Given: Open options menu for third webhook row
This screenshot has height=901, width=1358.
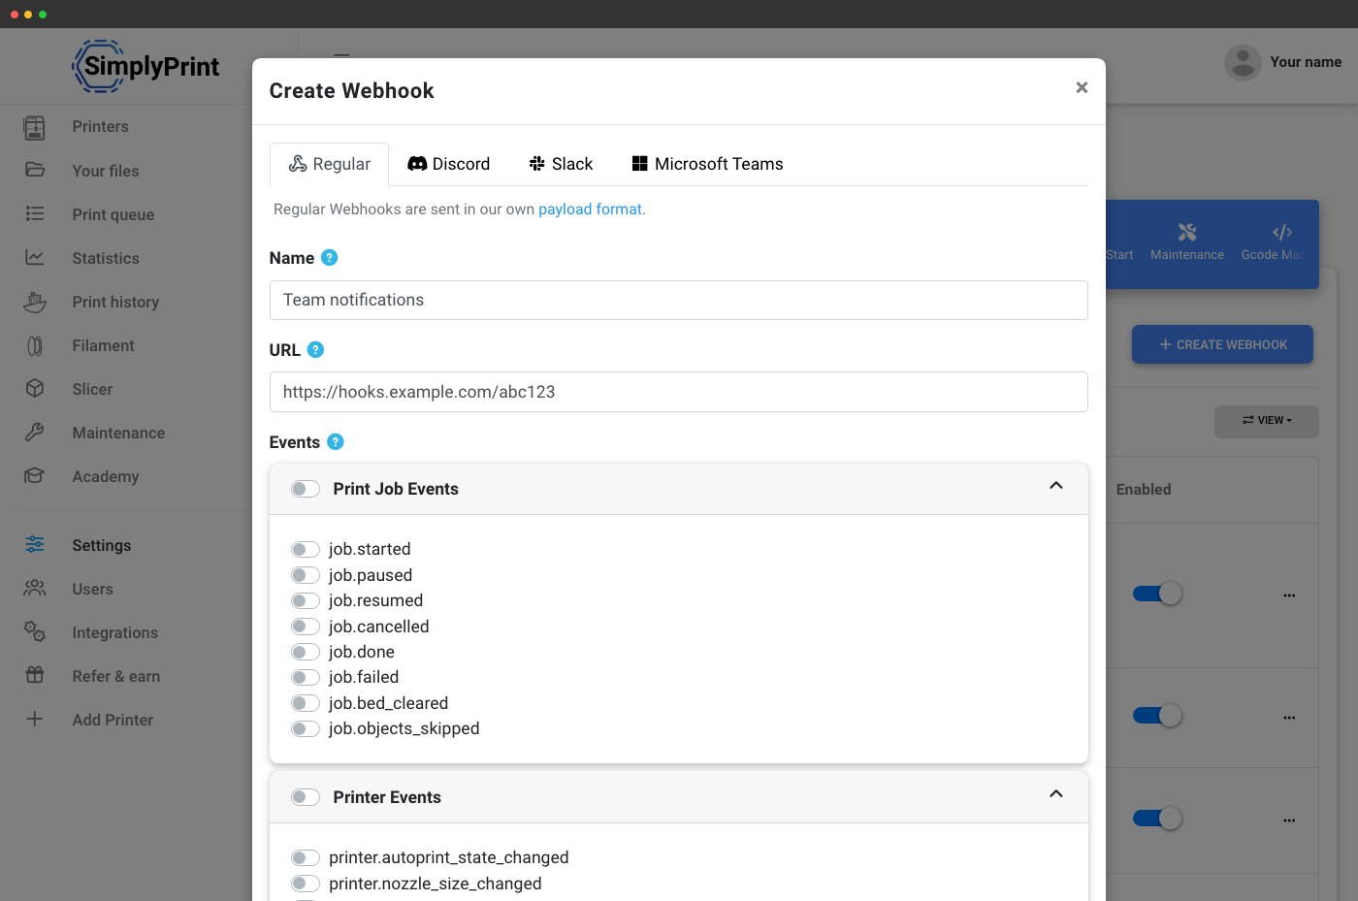Looking at the screenshot, I should [1289, 821].
